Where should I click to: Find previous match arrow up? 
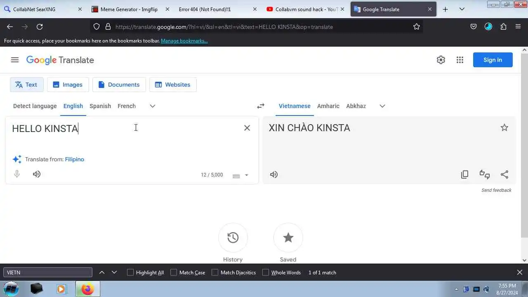[x=102, y=272]
